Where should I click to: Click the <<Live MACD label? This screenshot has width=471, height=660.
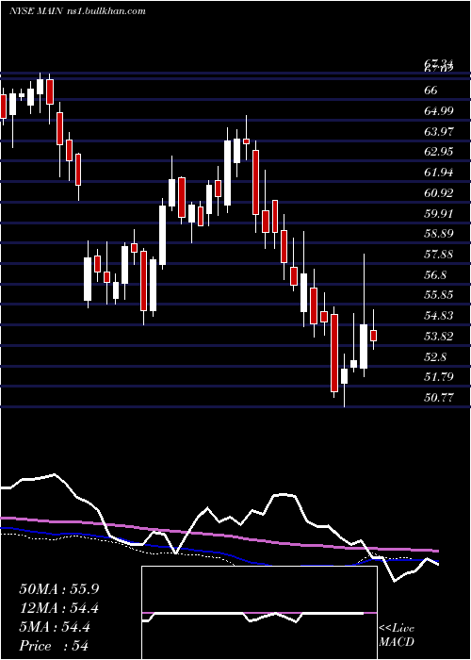tap(397, 635)
